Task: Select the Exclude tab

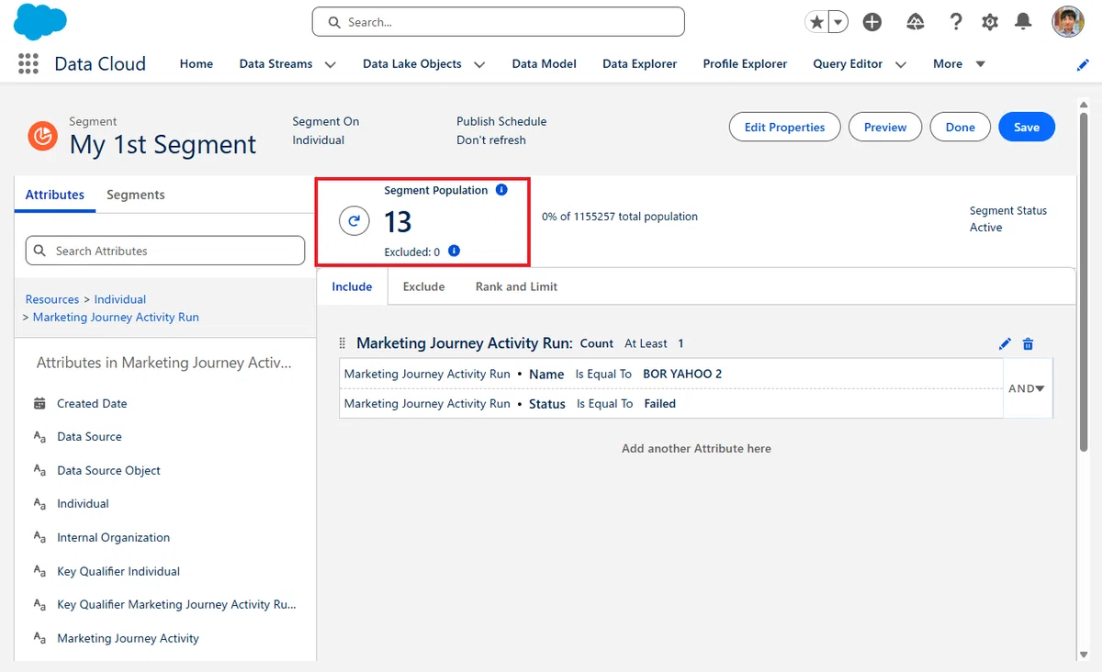Action: pos(423,286)
